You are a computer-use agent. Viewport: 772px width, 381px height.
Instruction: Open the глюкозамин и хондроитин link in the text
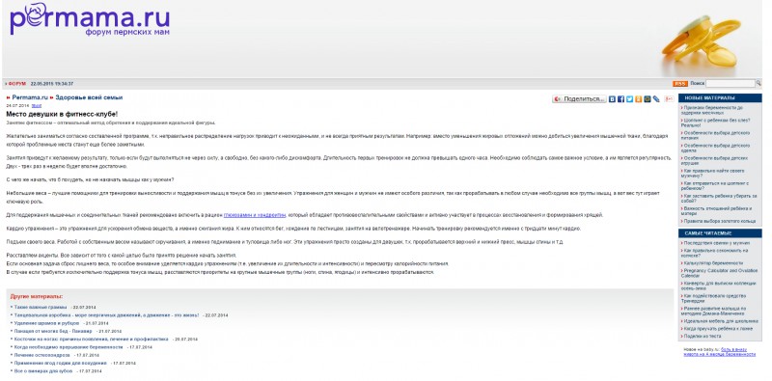coord(255,215)
